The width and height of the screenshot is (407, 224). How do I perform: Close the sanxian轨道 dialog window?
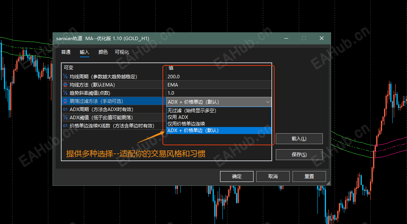[322, 39]
